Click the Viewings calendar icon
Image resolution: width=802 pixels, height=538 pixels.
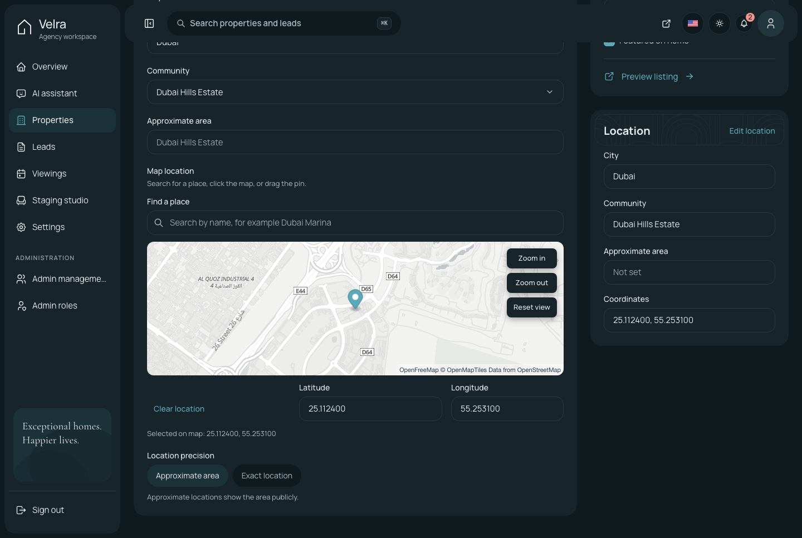[x=21, y=174]
